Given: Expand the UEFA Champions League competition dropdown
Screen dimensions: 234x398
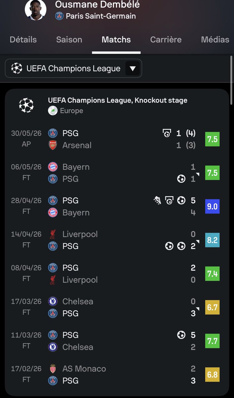Looking at the screenshot, I should pyautogui.click(x=74, y=69).
